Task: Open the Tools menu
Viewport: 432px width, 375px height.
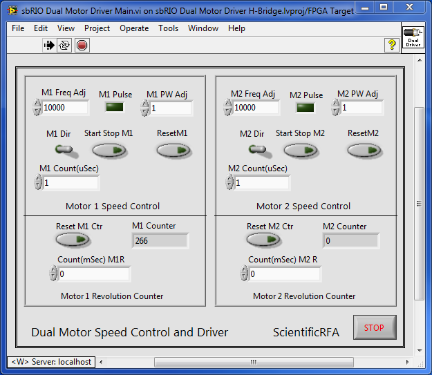Action: [168, 28]
